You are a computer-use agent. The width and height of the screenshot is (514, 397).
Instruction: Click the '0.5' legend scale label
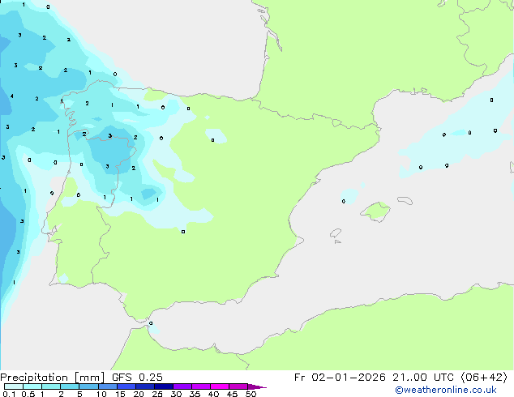coord(28,394)
